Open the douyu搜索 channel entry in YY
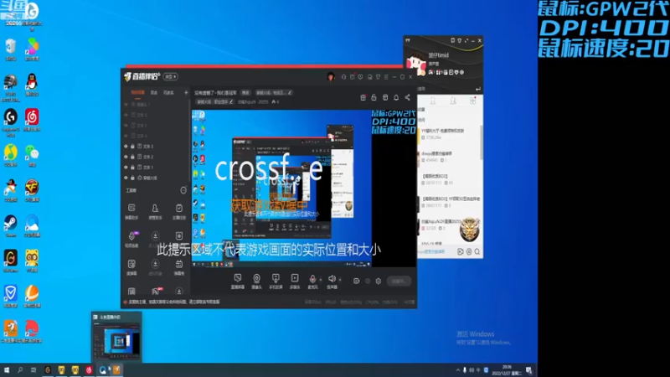670x377 pixels. pyautogui.click(x=449, y=157)
